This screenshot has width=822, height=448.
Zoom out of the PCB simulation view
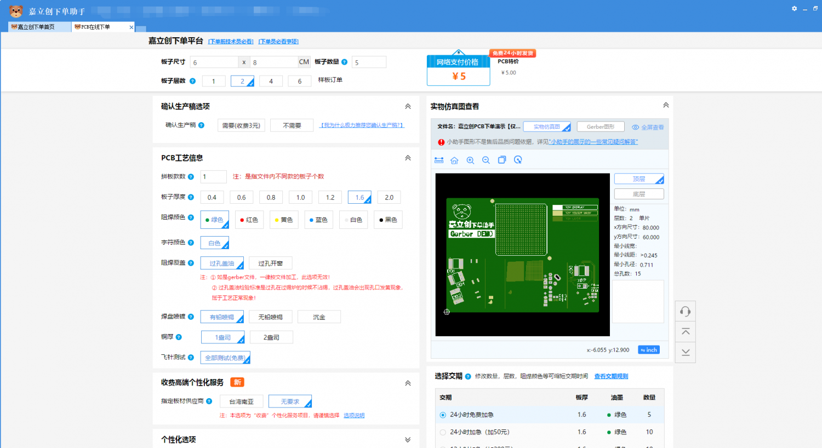pos(486,160)
